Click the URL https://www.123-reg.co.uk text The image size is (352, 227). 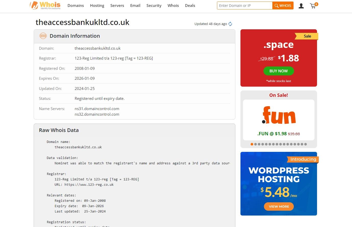[x=84, y=185]
